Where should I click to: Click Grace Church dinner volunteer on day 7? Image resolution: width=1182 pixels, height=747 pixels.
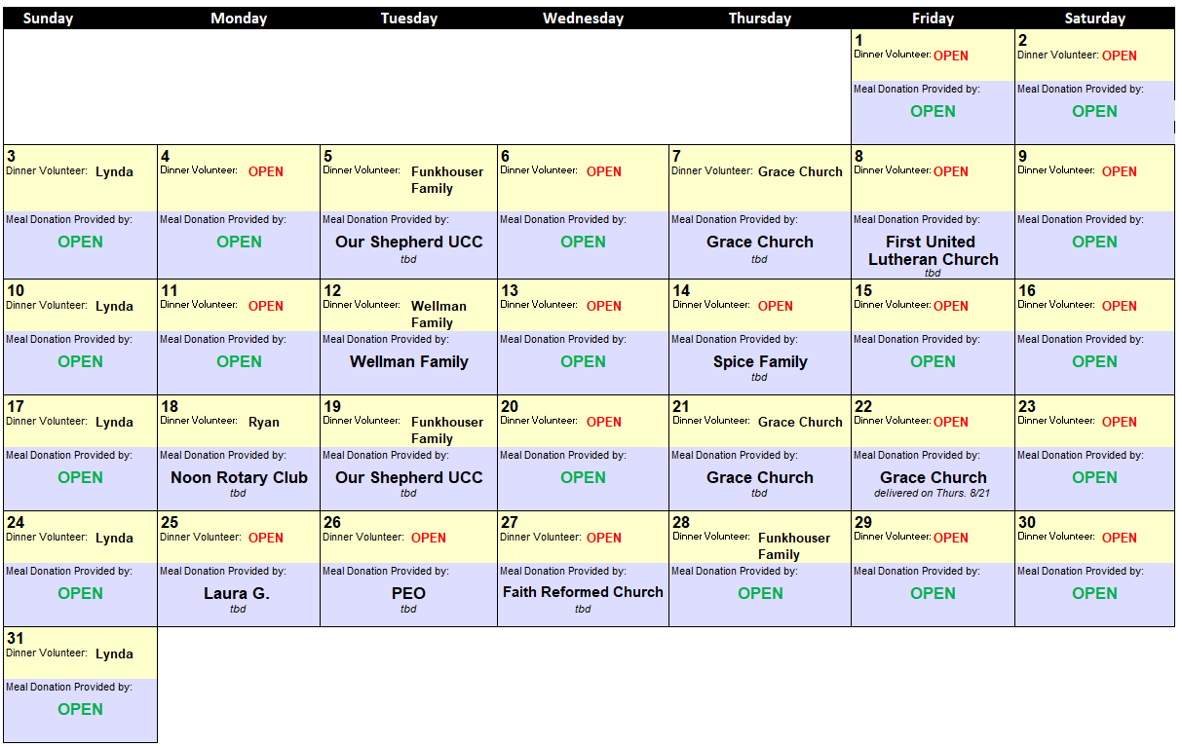point(800,171)
